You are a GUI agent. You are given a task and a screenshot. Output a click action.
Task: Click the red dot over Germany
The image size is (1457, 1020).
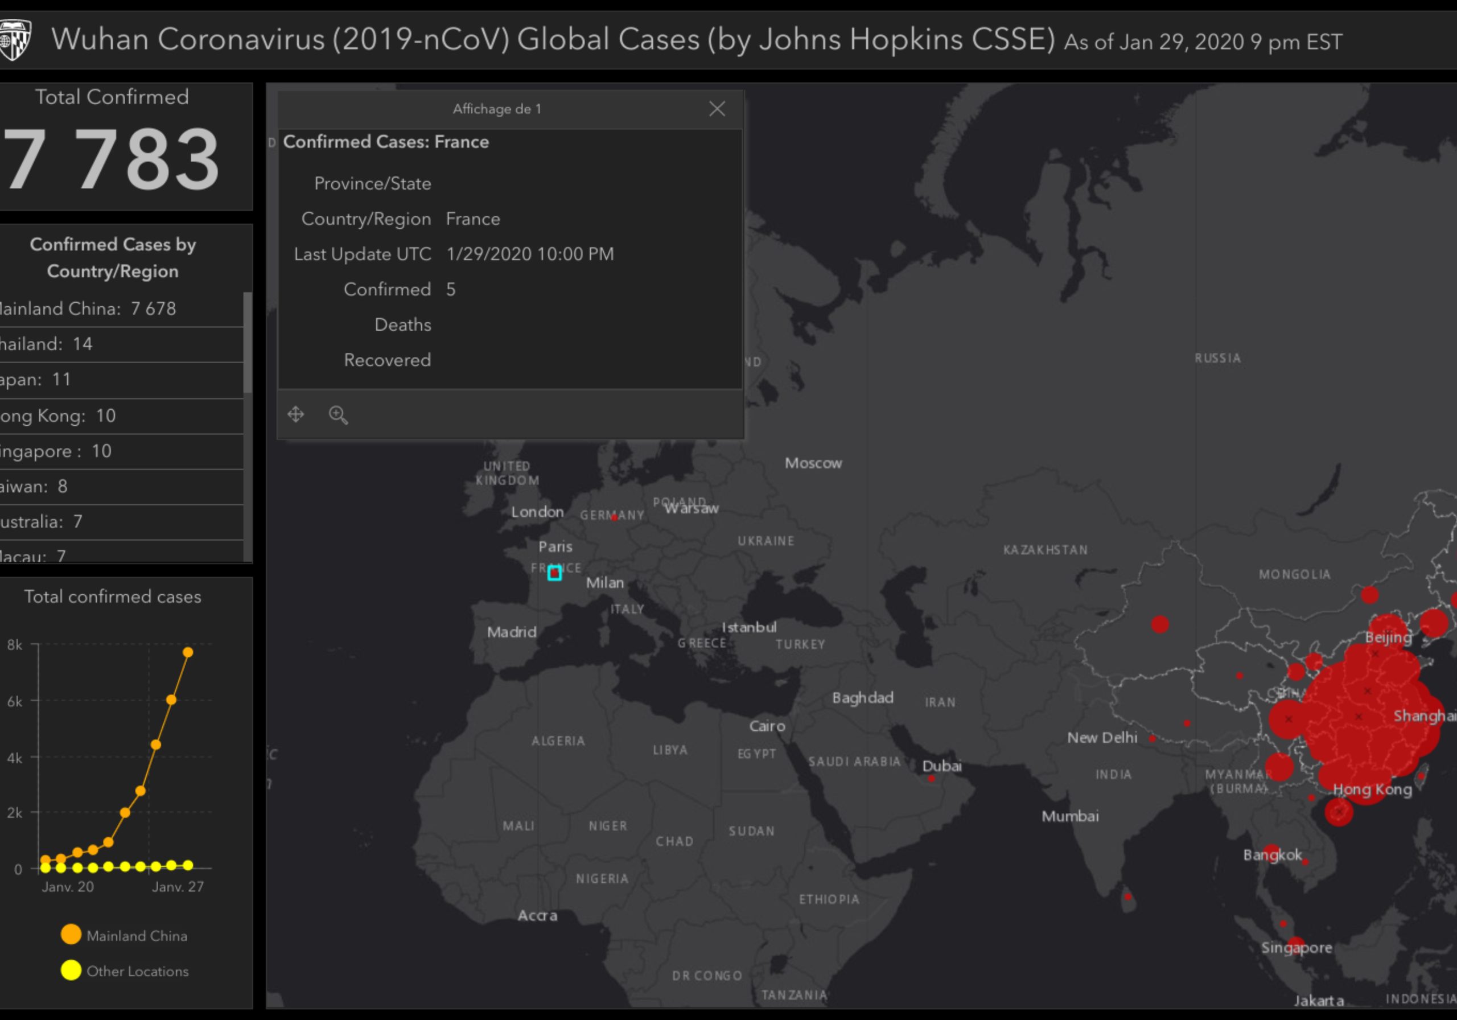(x=614, y=517)
